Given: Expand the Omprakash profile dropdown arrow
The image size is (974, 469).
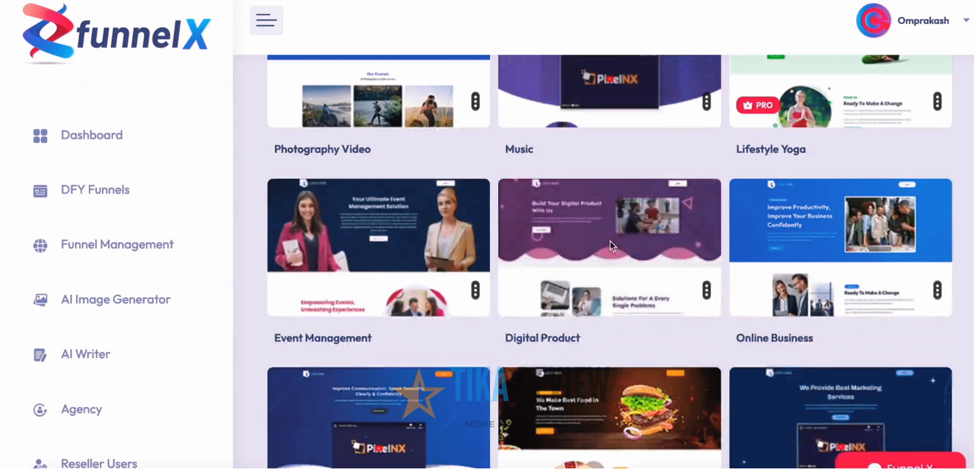Looking at the screenshot, I should tap(966, 20).
